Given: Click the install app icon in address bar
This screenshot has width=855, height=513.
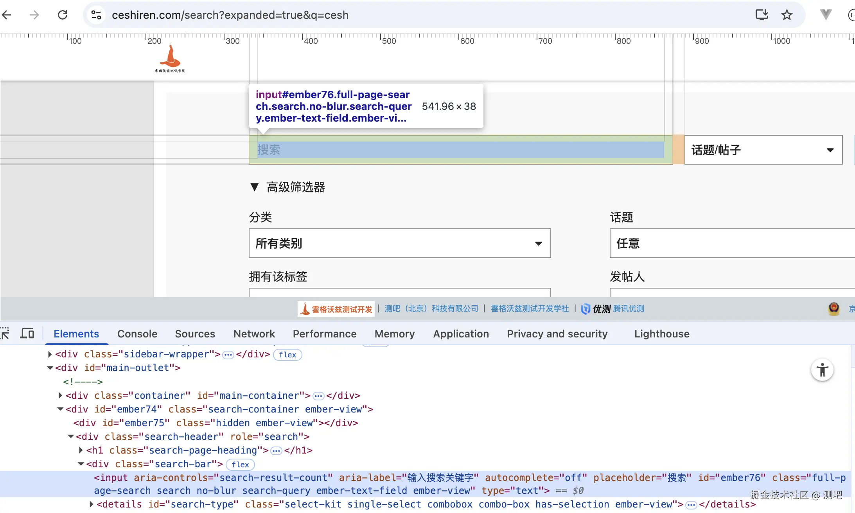Looking at the screenshot, I should (x=762, y=15).
